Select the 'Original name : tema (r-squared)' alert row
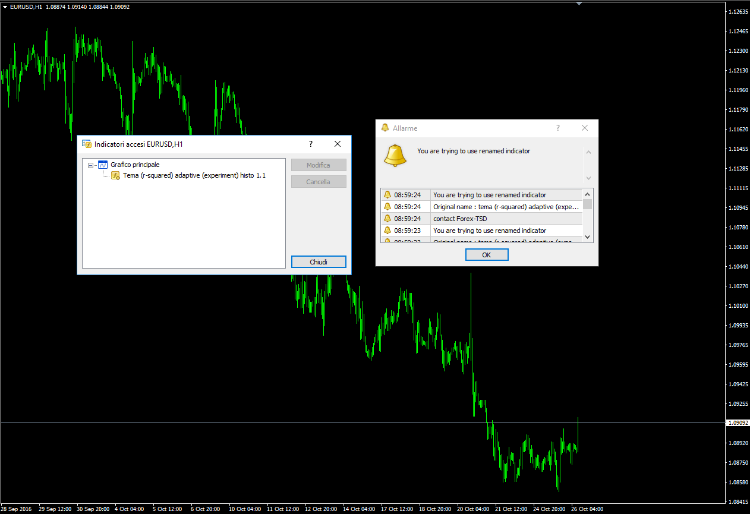Screen dimensions: 750x514 click(482, 207)
